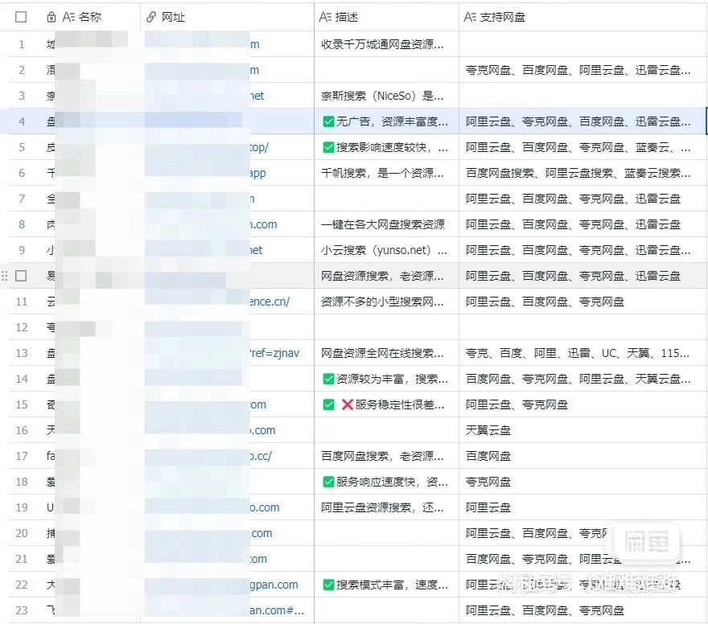Select row number 1
The height and width of the screenshot is (624, 708).
(x=21, y=44)
